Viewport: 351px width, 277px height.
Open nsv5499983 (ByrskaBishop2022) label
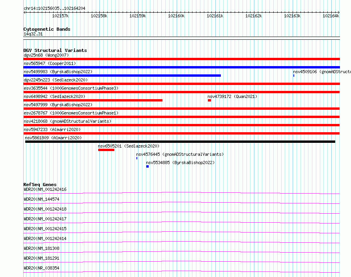coord(58,72)
